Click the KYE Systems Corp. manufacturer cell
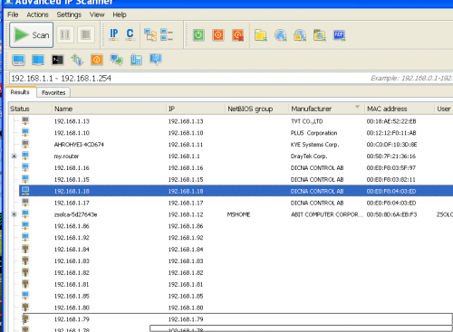 coord(314,145)
